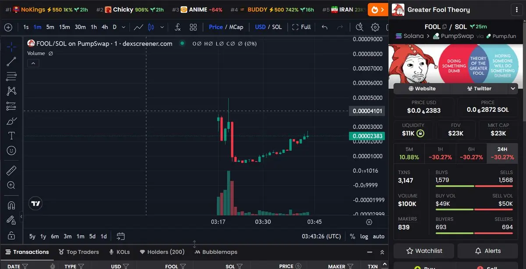Screen dimensions: 526x269
Task: Select the 4h timeframe
Action: [105, 27]
